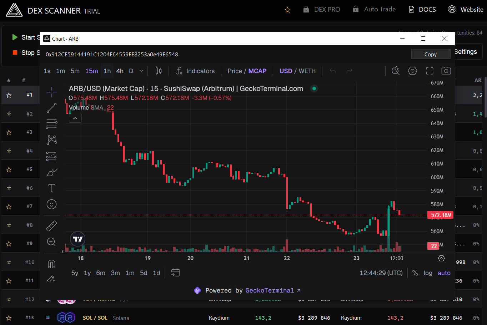The width and height of the screenshot is (487, 325).
Task: Click the 572.18M price label on axis
Action: pos(441,215)
